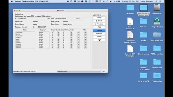Click the User Login field showing new45
This screenshot has height=97, width=173.
pos(38,22)
